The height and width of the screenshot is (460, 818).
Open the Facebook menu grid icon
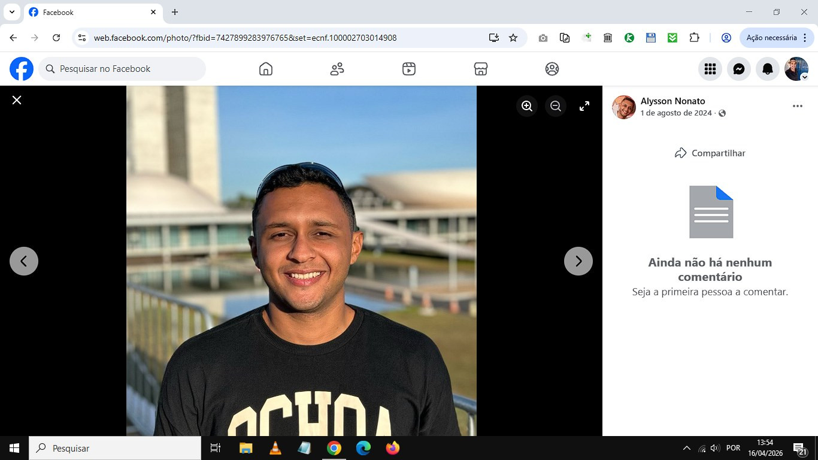coord(710,69)
